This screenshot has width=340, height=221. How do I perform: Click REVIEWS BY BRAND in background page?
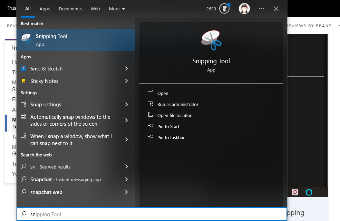309,26
